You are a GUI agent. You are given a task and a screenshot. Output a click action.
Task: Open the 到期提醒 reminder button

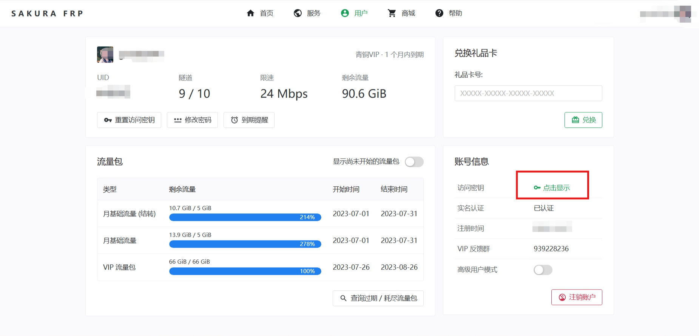[x=249, y=120]
